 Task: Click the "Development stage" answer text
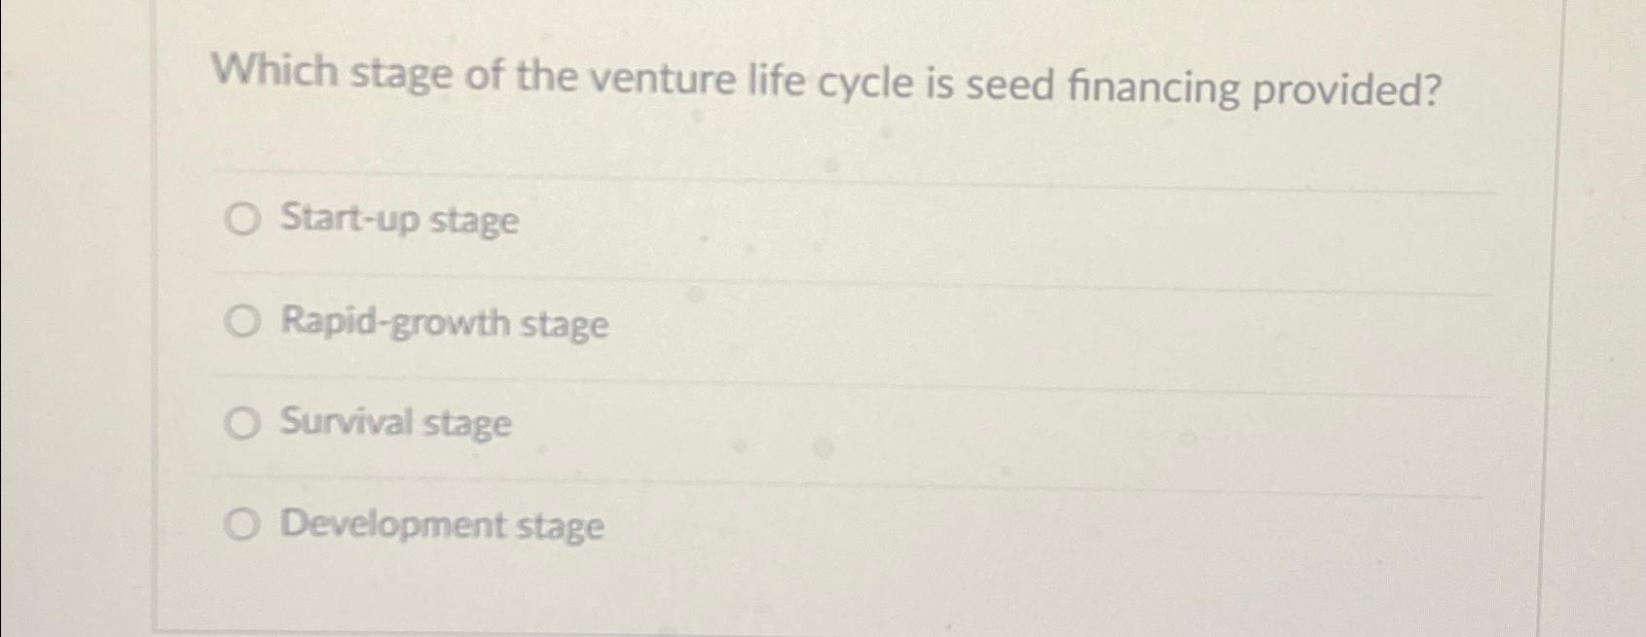[x=442, y=526]
